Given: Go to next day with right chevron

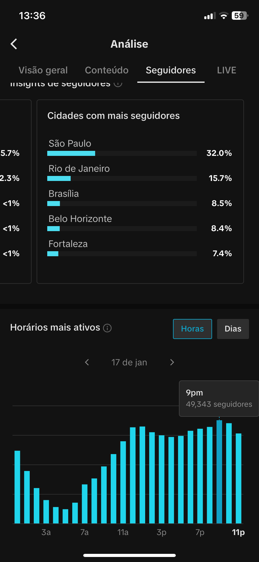Looking at the screenshot, I should (172, 362).
